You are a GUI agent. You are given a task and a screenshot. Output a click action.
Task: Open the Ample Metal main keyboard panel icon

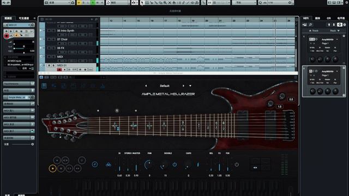coord(44,86)
